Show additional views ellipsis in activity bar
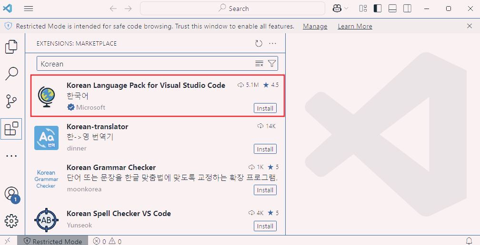480x245 pixels. 11,156
